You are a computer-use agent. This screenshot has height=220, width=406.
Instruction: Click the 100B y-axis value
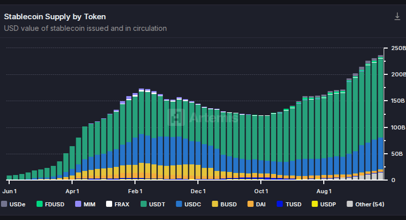(x=398, y=127)
